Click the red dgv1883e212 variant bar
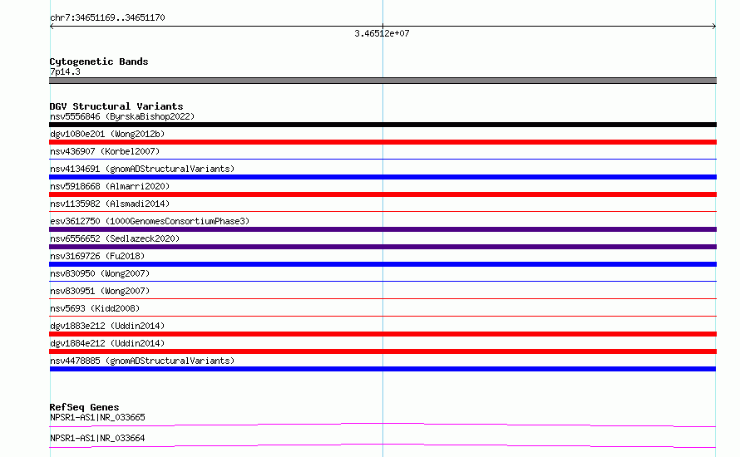This screenshot has height=457, width=740. (x=382, y=334)
